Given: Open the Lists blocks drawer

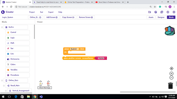Looking at the screenshot, I should [17, 54].
